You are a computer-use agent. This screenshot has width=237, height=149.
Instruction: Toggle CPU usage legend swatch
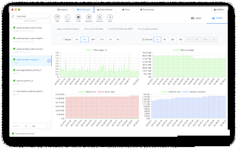tap(89, 50)
